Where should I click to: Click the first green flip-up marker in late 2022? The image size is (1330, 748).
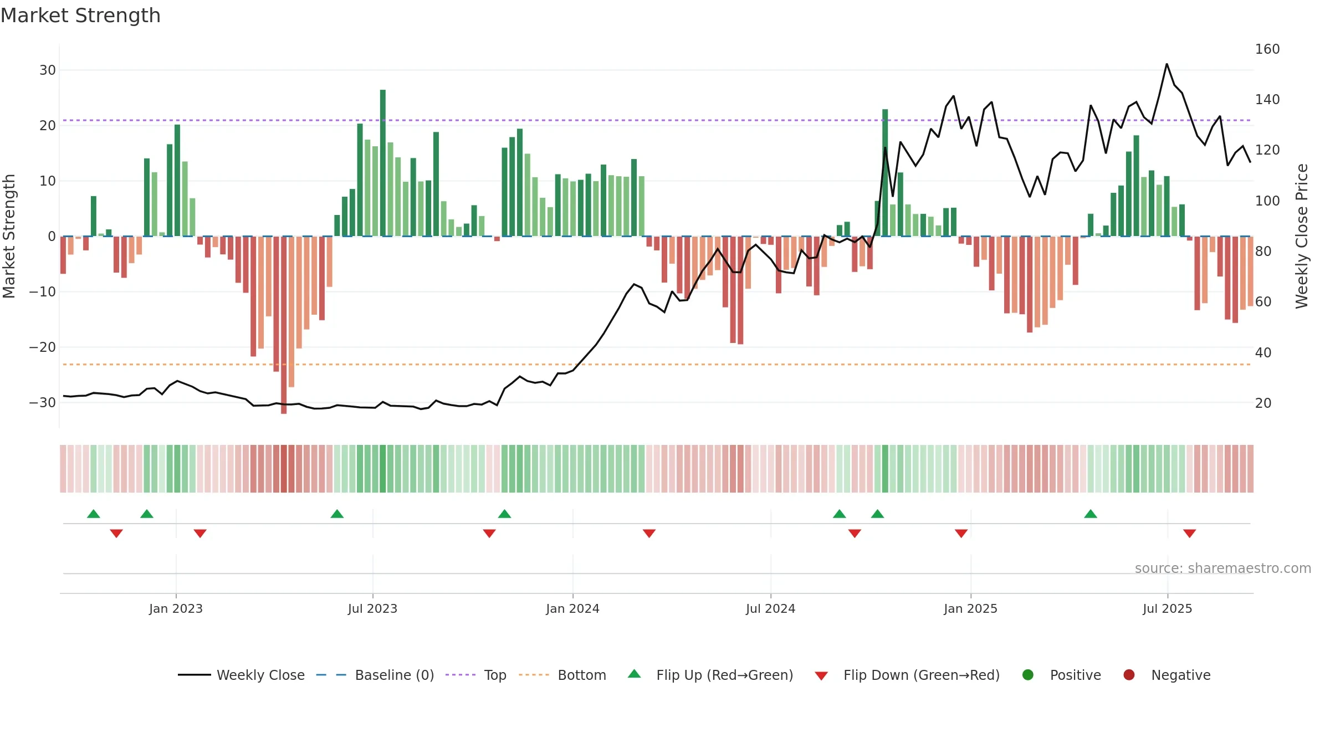pos(94,514)
